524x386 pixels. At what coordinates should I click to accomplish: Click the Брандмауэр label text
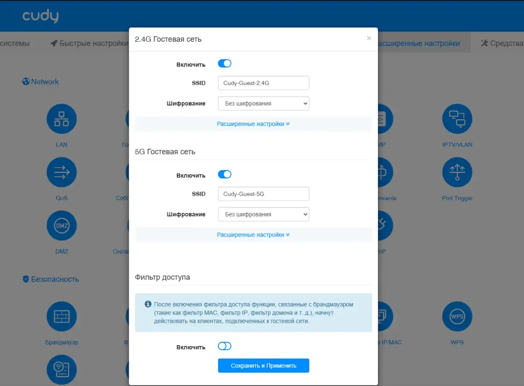tap(61, 342)
